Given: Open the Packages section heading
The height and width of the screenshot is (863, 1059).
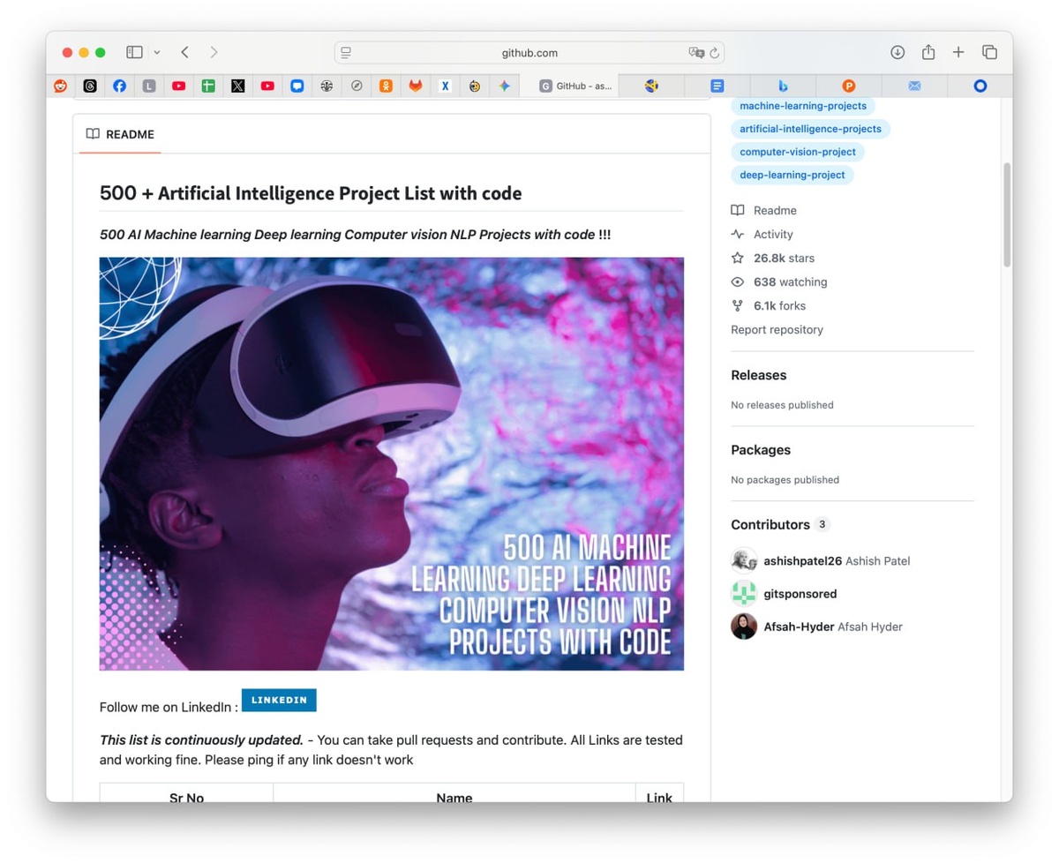Looking at the screenshot, I should pyautogui.click(x=761, y=450).
